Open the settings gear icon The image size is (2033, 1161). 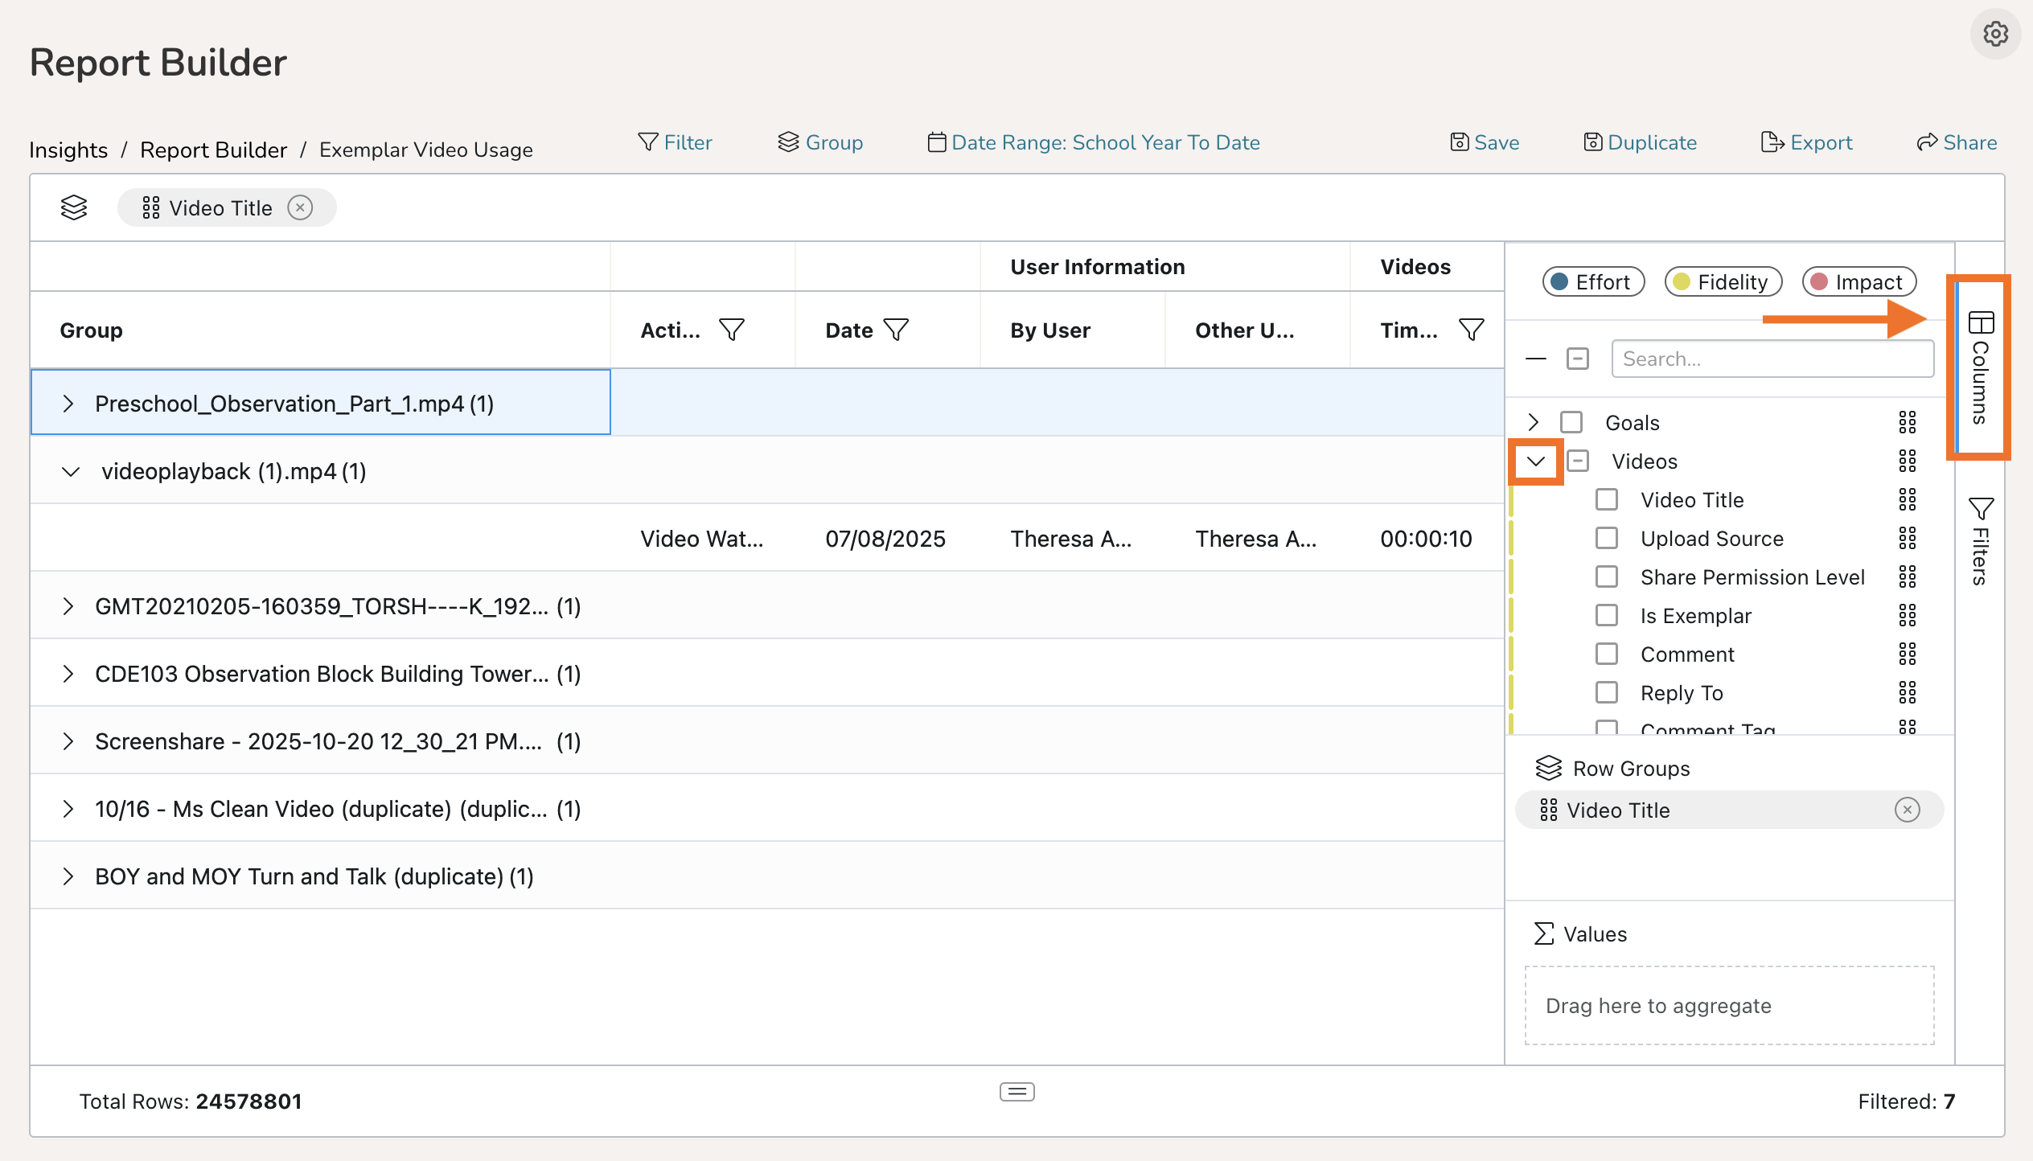(x=1995, y=34)
